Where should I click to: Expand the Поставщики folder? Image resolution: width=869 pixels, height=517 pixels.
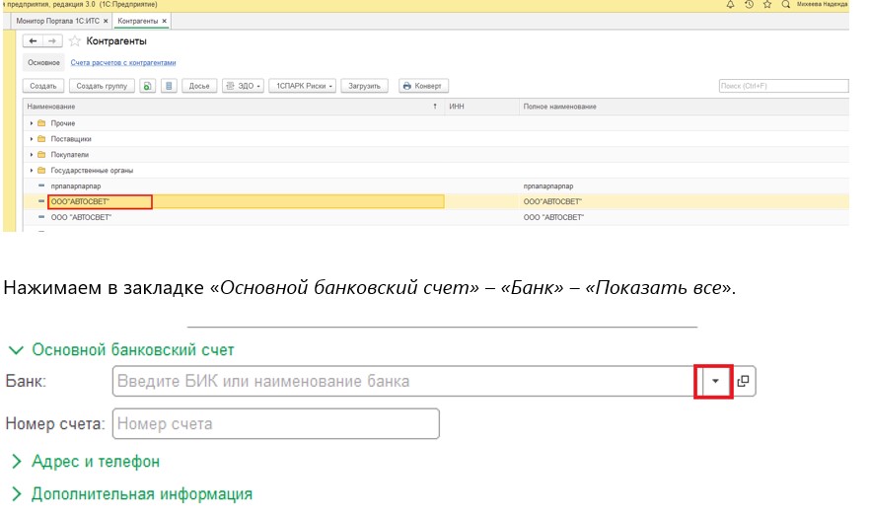[31, 139]
